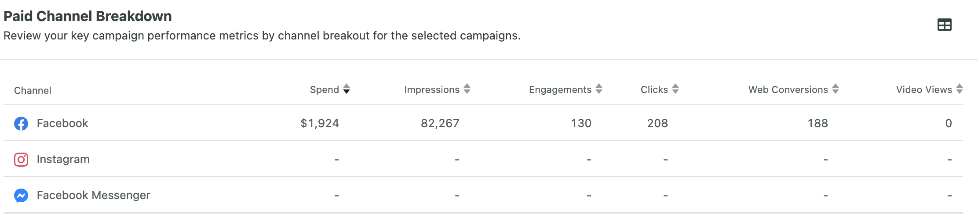Sort by Web Conversions arrows
Screen dimensions: 978x214
pyautogui.click(x=836, y=89)
